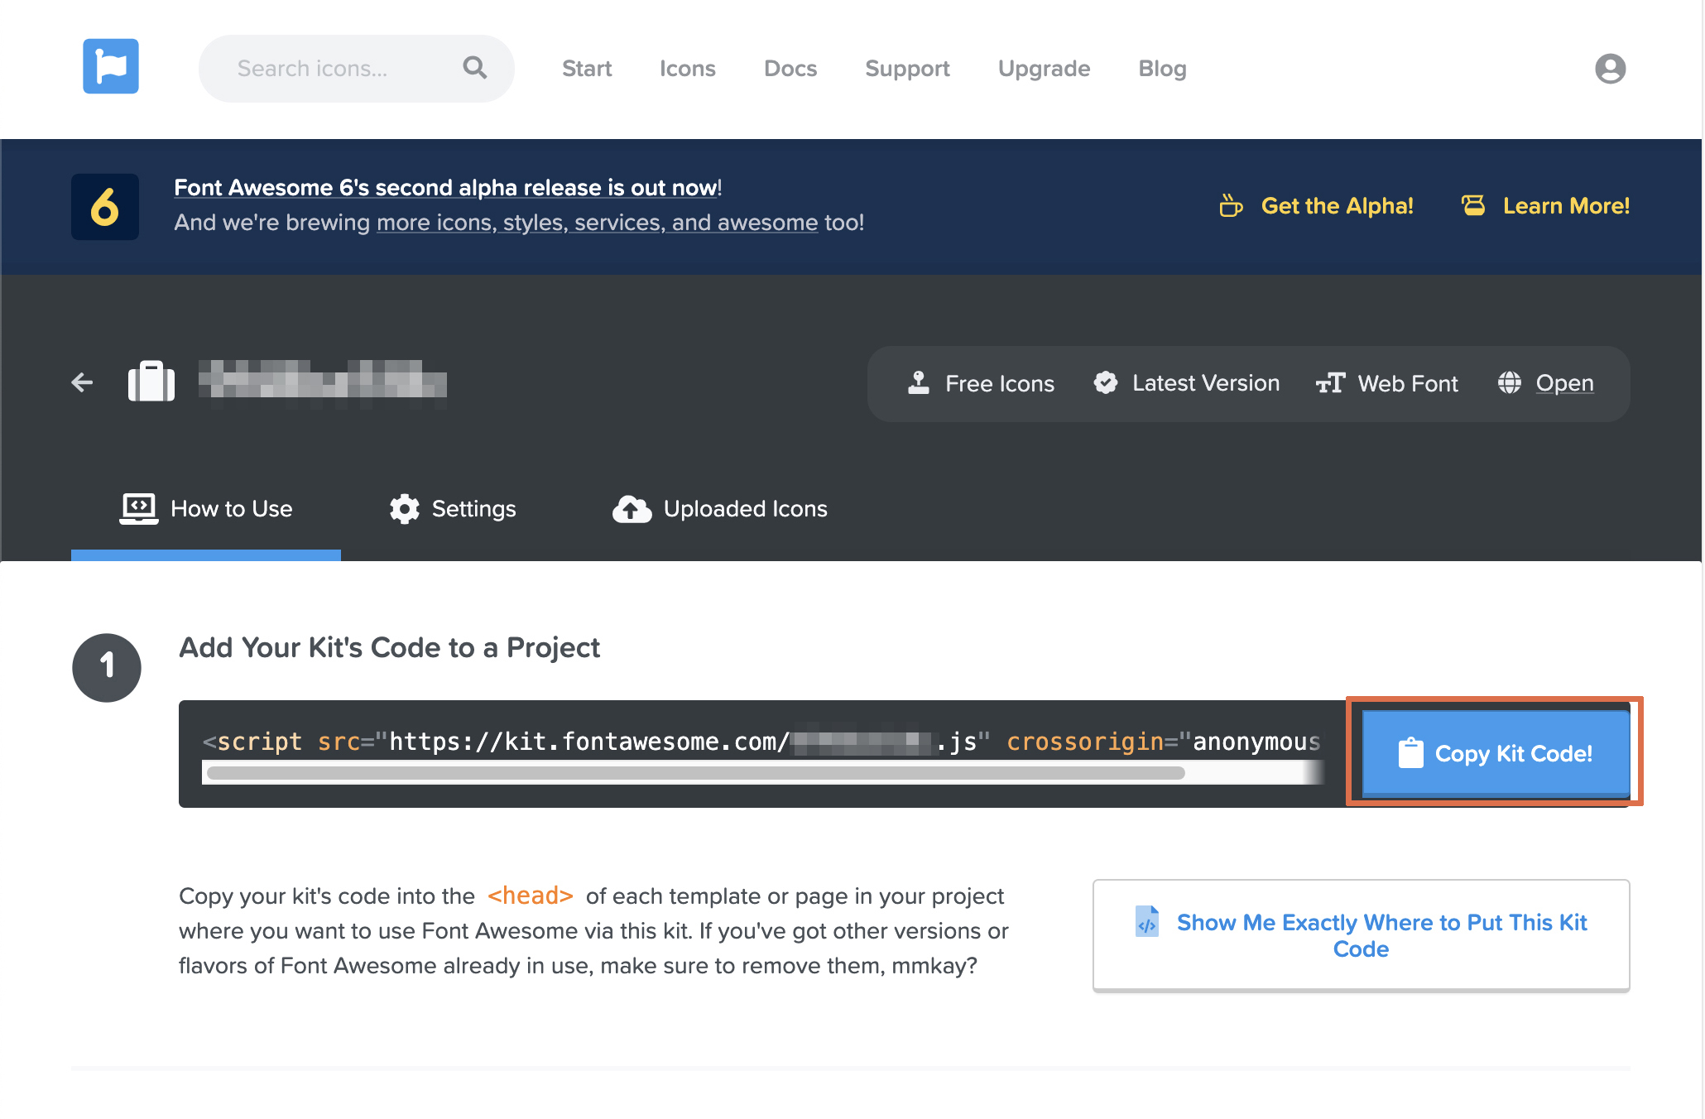Open the Uploaded Icons tab

720,509
